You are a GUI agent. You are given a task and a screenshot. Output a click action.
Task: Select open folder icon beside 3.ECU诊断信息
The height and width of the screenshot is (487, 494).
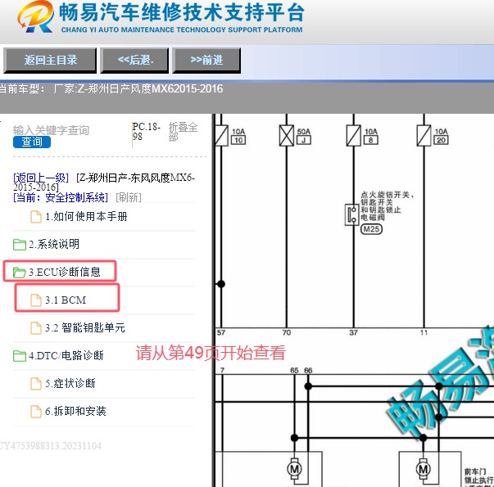point(20,273)
